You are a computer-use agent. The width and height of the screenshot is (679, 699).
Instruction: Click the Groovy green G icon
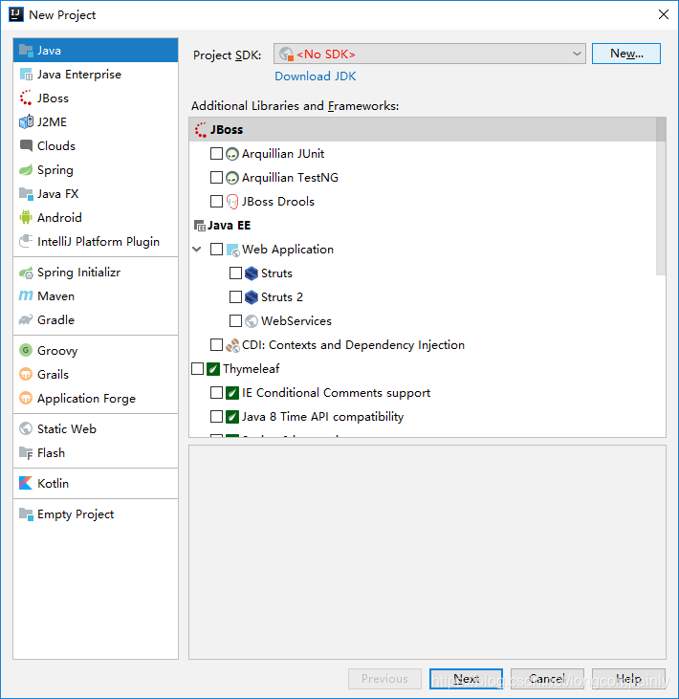pos(26,350)
